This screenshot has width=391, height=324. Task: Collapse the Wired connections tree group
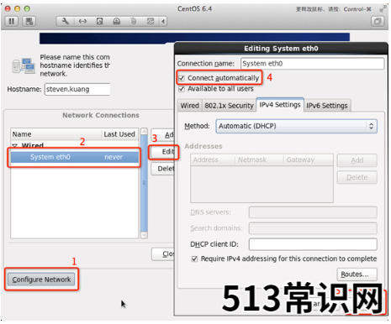click(x=15, y=145)
